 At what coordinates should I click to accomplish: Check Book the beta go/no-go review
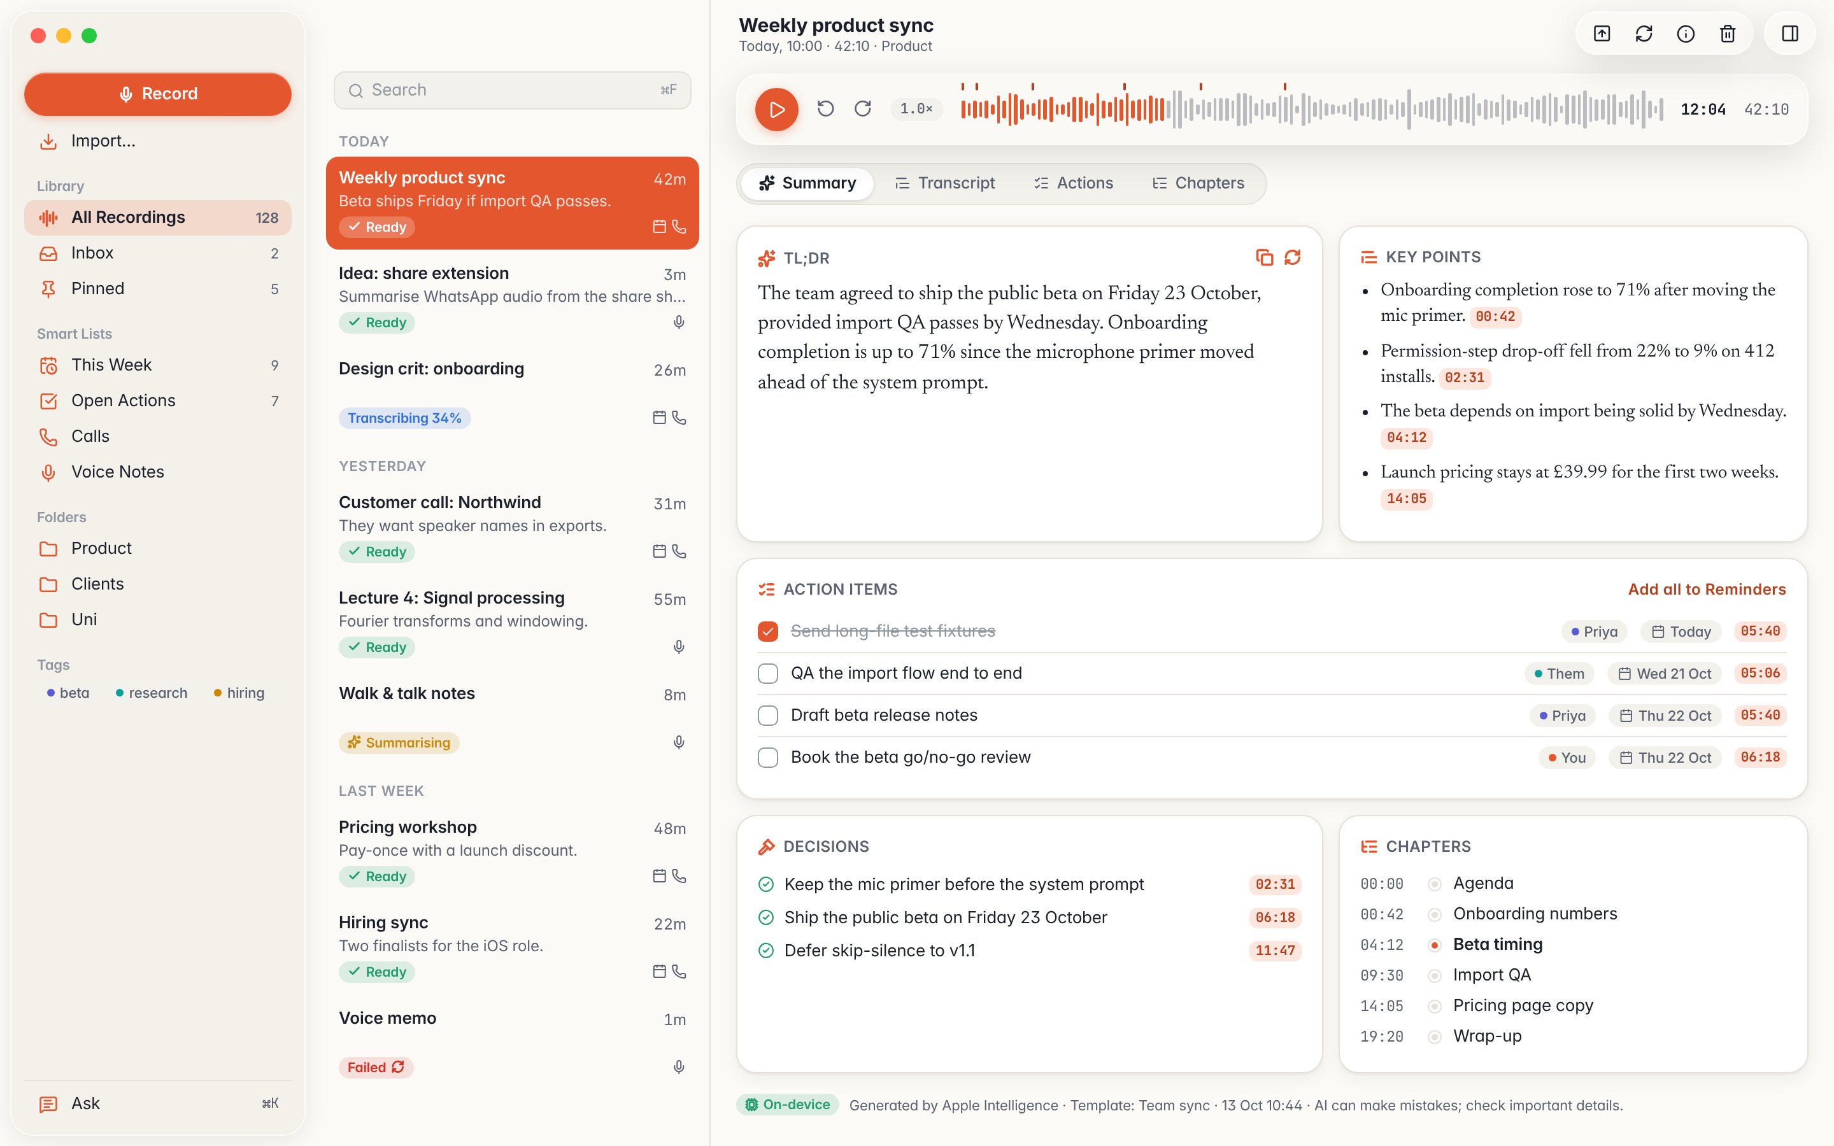(x=768, y=757)
